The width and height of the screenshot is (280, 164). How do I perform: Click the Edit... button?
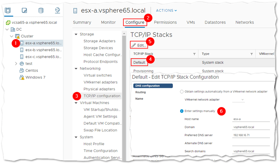(139, 45)
